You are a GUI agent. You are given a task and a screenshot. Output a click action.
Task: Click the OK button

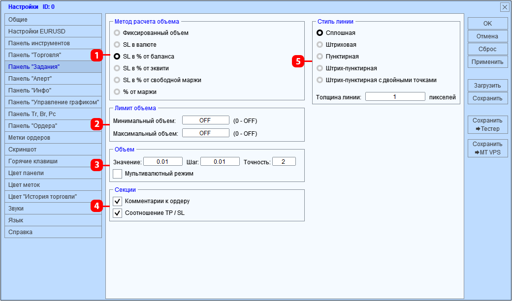[x=487, y=24]
